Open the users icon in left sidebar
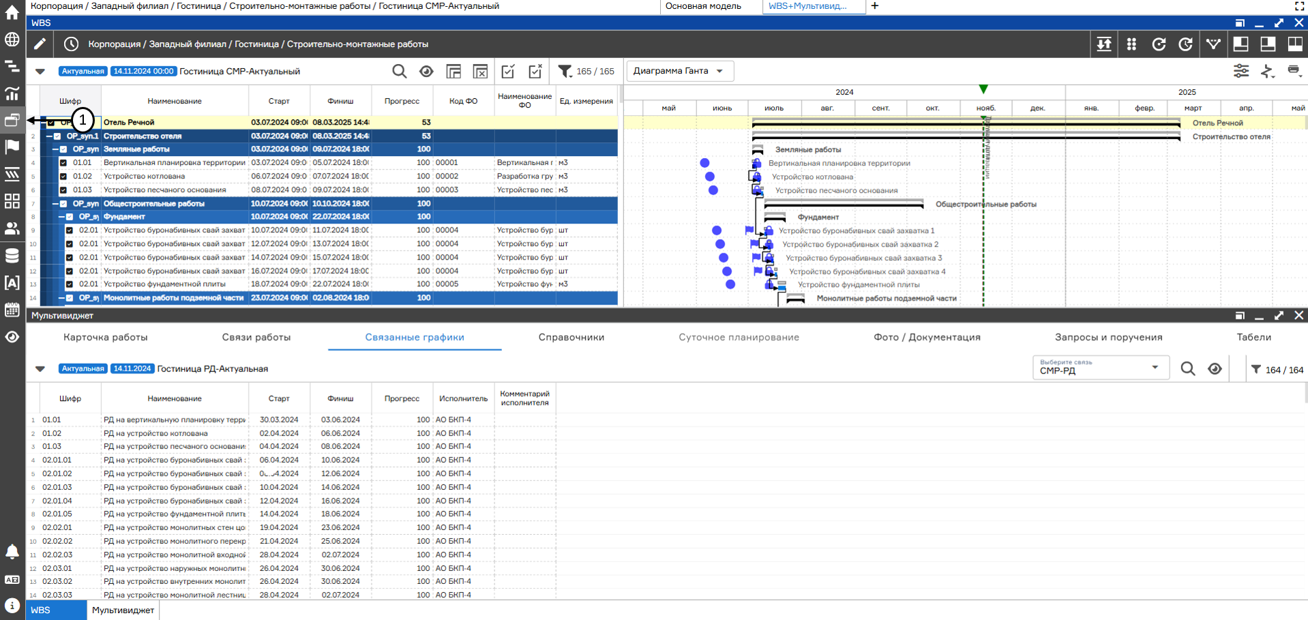The height and width of the screenshot is (620, 1308). coord(12,228)
